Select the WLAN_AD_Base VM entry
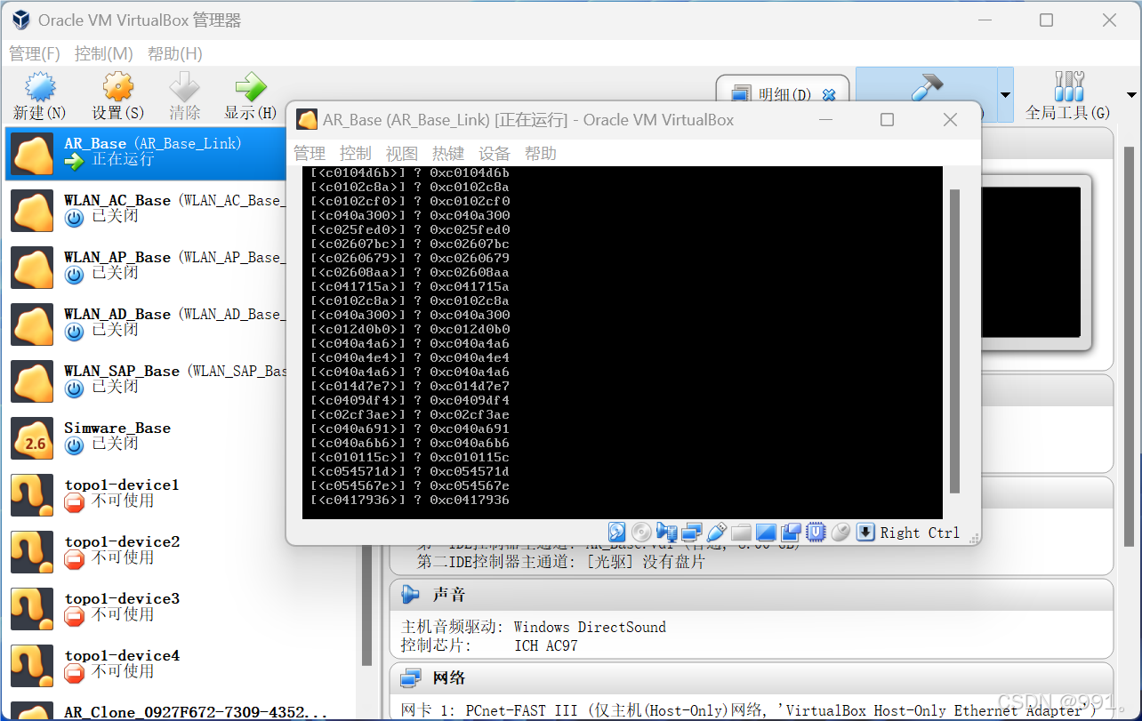 coord(147,324)
